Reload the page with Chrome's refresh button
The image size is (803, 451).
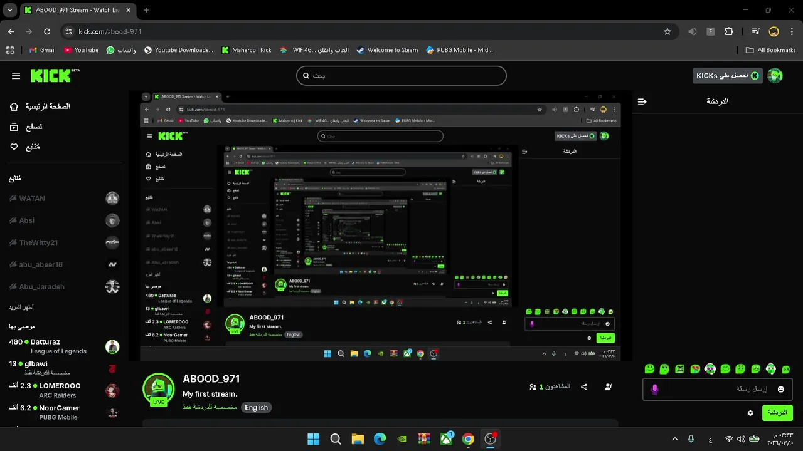click(x=47, y=31)
